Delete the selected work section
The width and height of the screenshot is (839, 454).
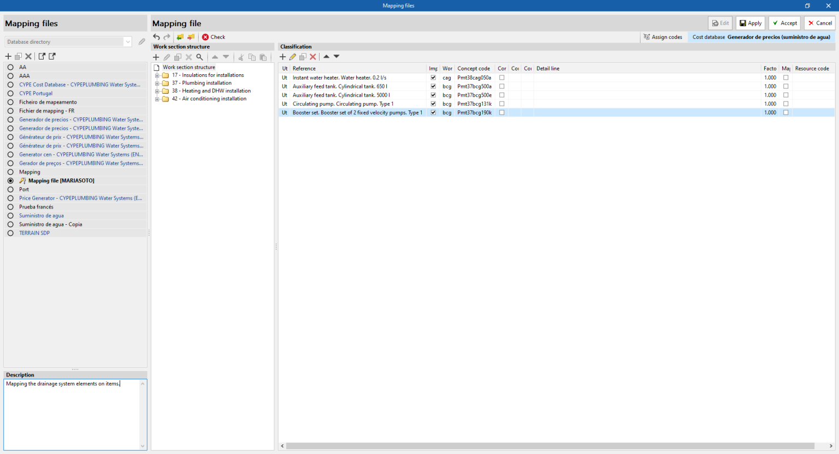(188, 57)
